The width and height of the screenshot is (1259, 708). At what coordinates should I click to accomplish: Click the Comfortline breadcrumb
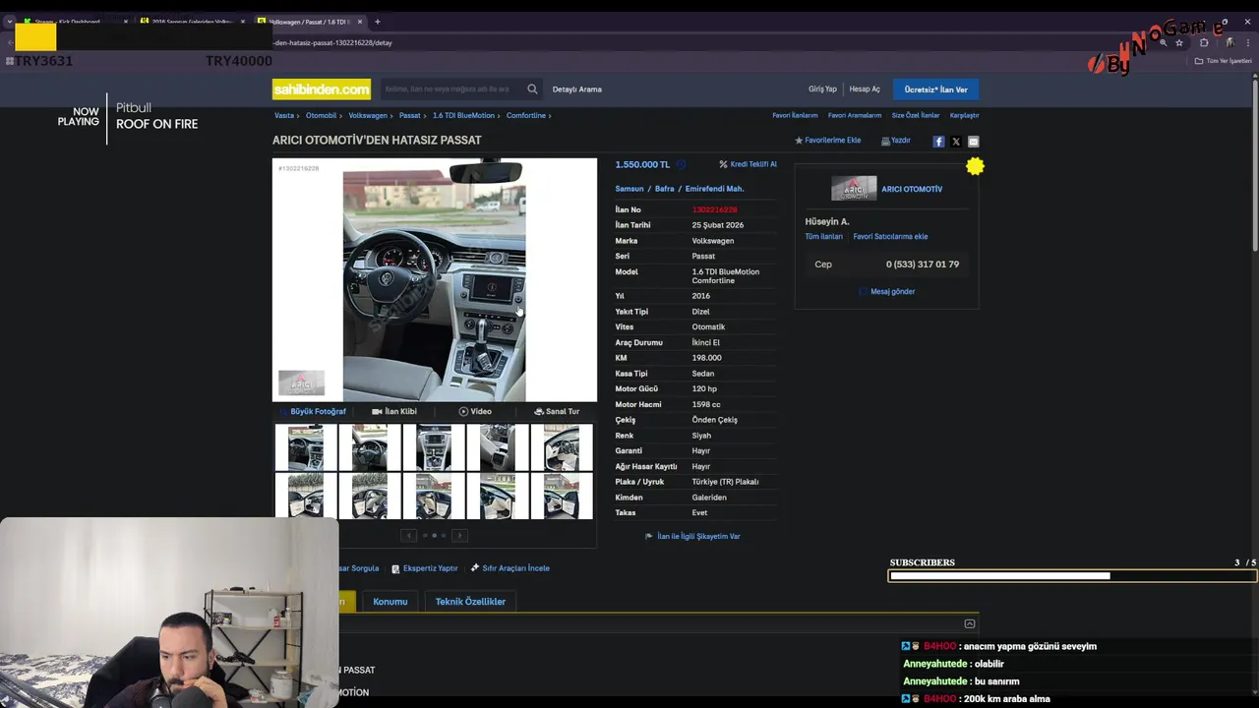526,115
